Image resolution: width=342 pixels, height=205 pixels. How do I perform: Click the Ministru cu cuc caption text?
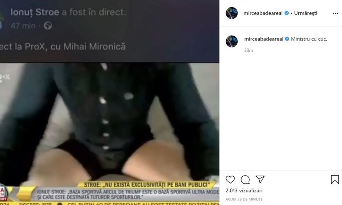click(309, 39)
